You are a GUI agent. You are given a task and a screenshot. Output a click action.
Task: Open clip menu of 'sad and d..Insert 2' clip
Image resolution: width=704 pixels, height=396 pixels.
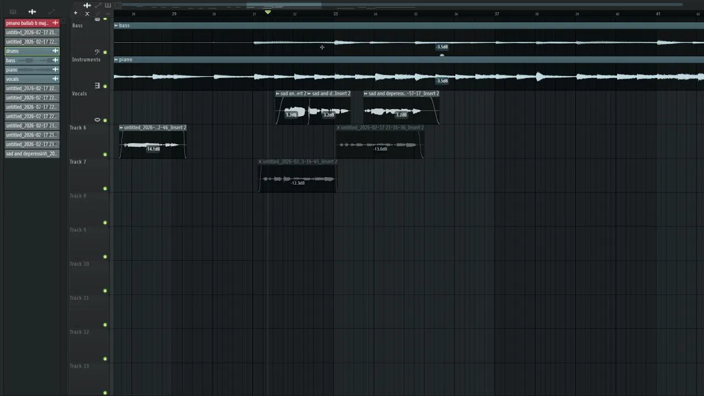pyautogui.click(x=309, y=94)
